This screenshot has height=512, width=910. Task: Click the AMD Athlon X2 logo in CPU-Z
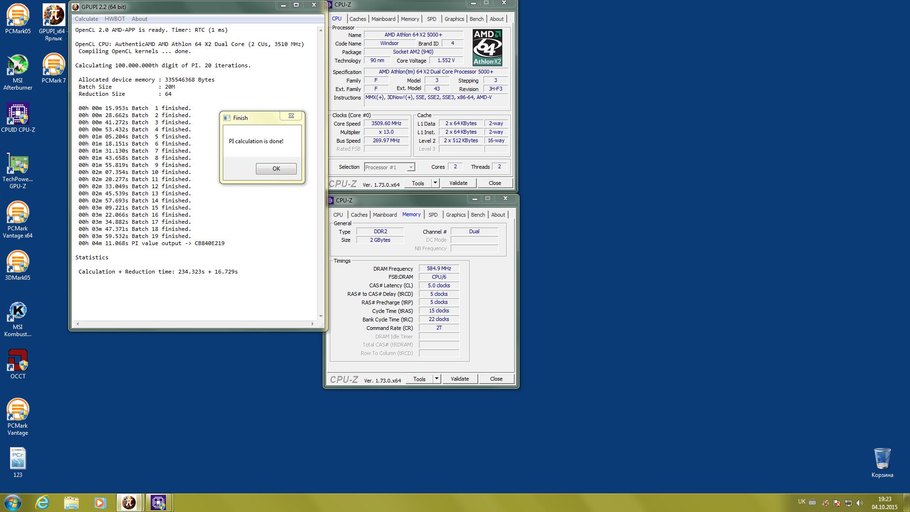(487, 47)
